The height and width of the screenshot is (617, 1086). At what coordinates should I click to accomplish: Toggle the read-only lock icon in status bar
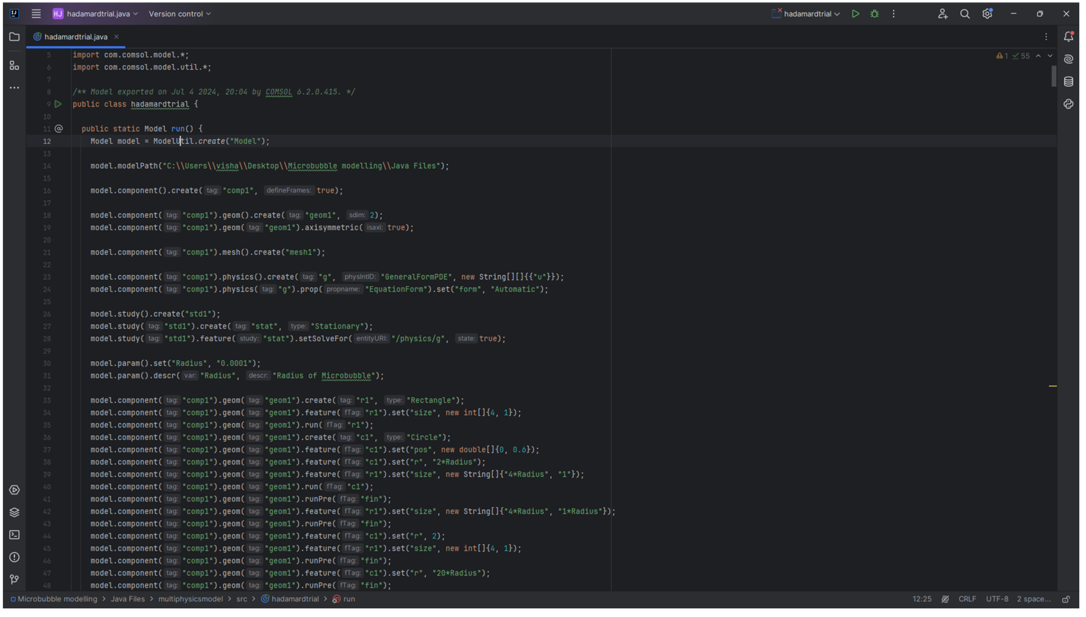coord(1066,599)
